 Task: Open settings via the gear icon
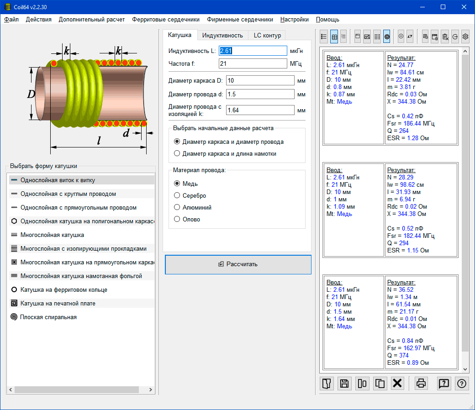tap(465, 37)
